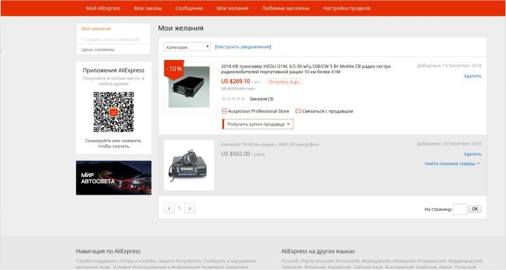This screenshot has height=270, width=506.
Task: Click the next page arrow
Action: click(190, 209)
